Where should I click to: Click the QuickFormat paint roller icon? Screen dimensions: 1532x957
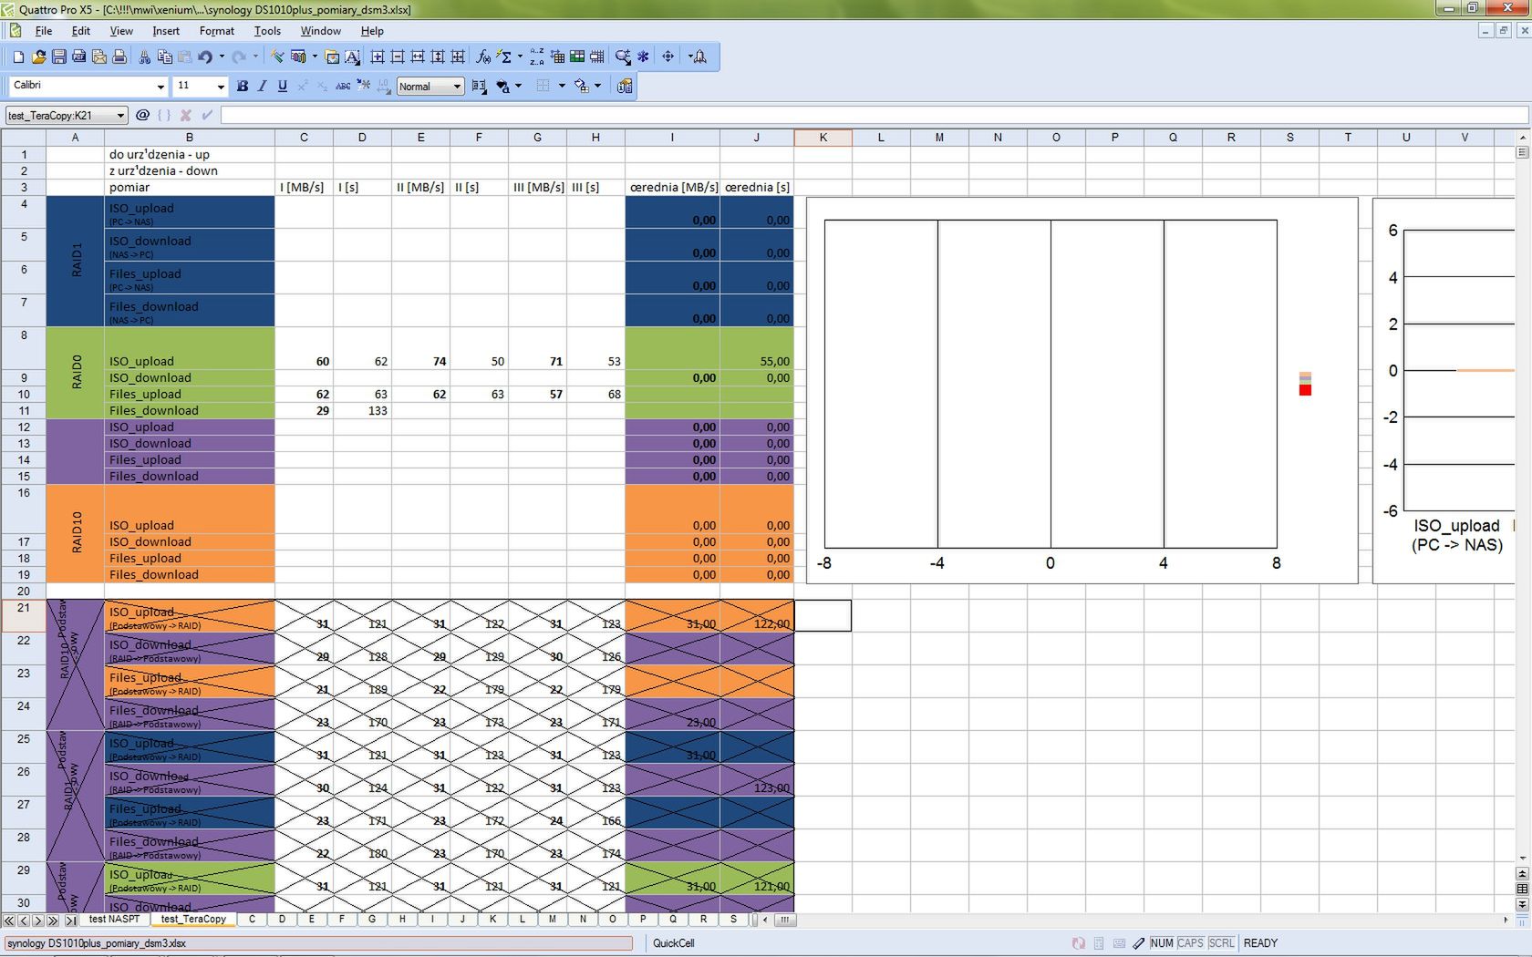[x=277, y=57]
